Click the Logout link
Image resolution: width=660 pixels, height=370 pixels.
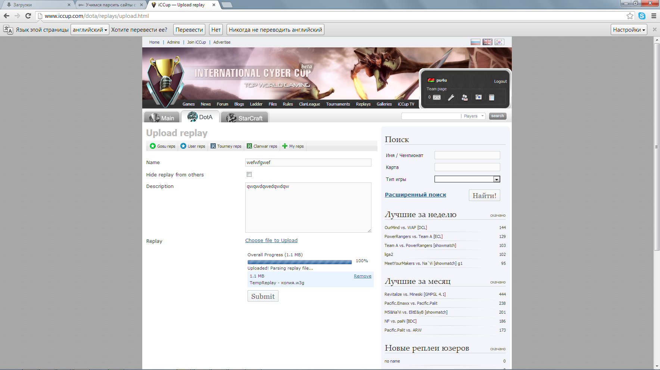(x=500, y=81)
